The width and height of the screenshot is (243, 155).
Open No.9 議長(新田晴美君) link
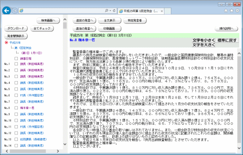32,114
